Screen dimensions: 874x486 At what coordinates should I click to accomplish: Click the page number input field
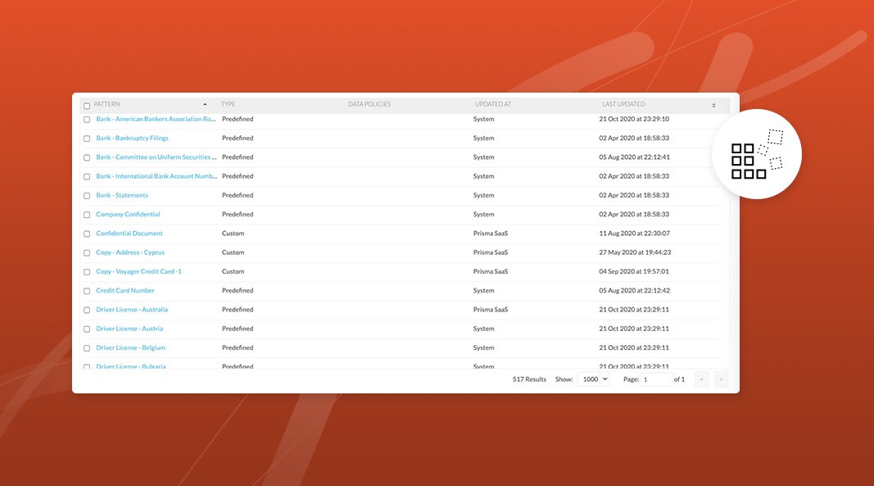[657, 379]
